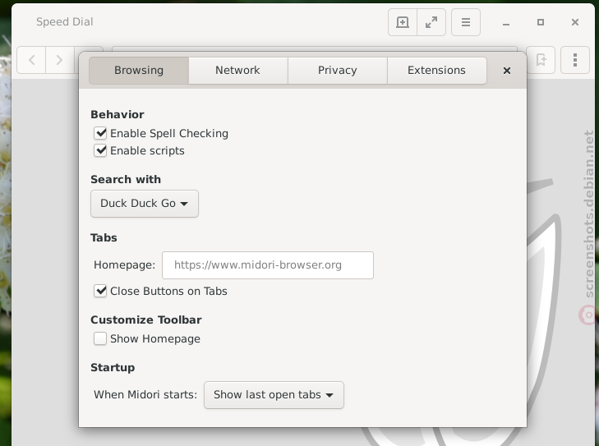Select the Extensions tab

(436, 71)
